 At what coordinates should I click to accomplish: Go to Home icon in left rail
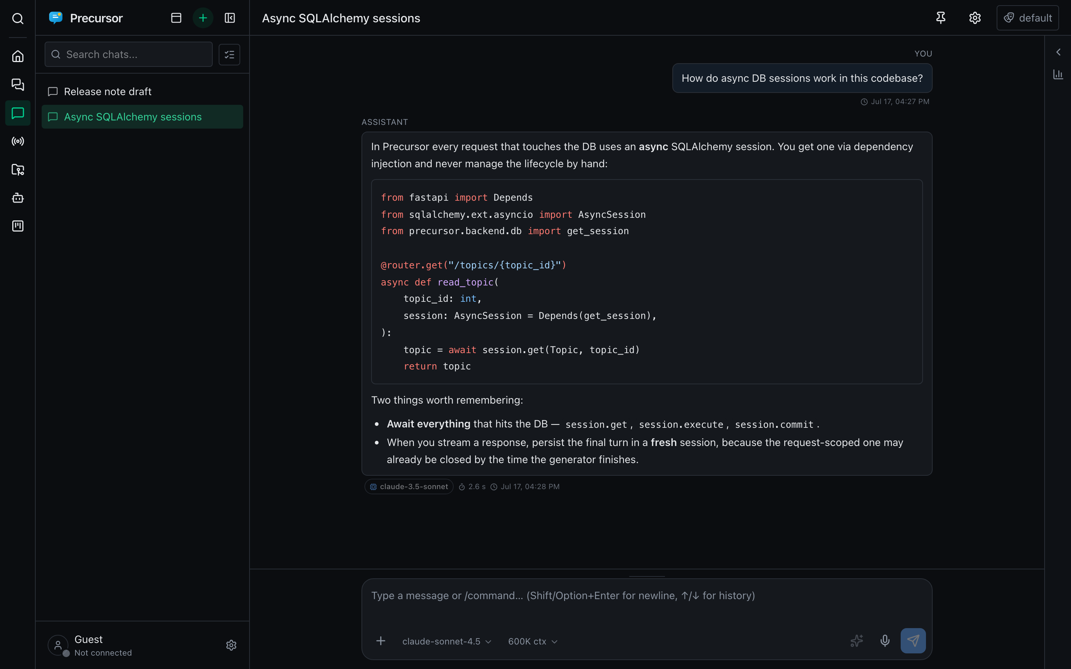coord(18,56)
